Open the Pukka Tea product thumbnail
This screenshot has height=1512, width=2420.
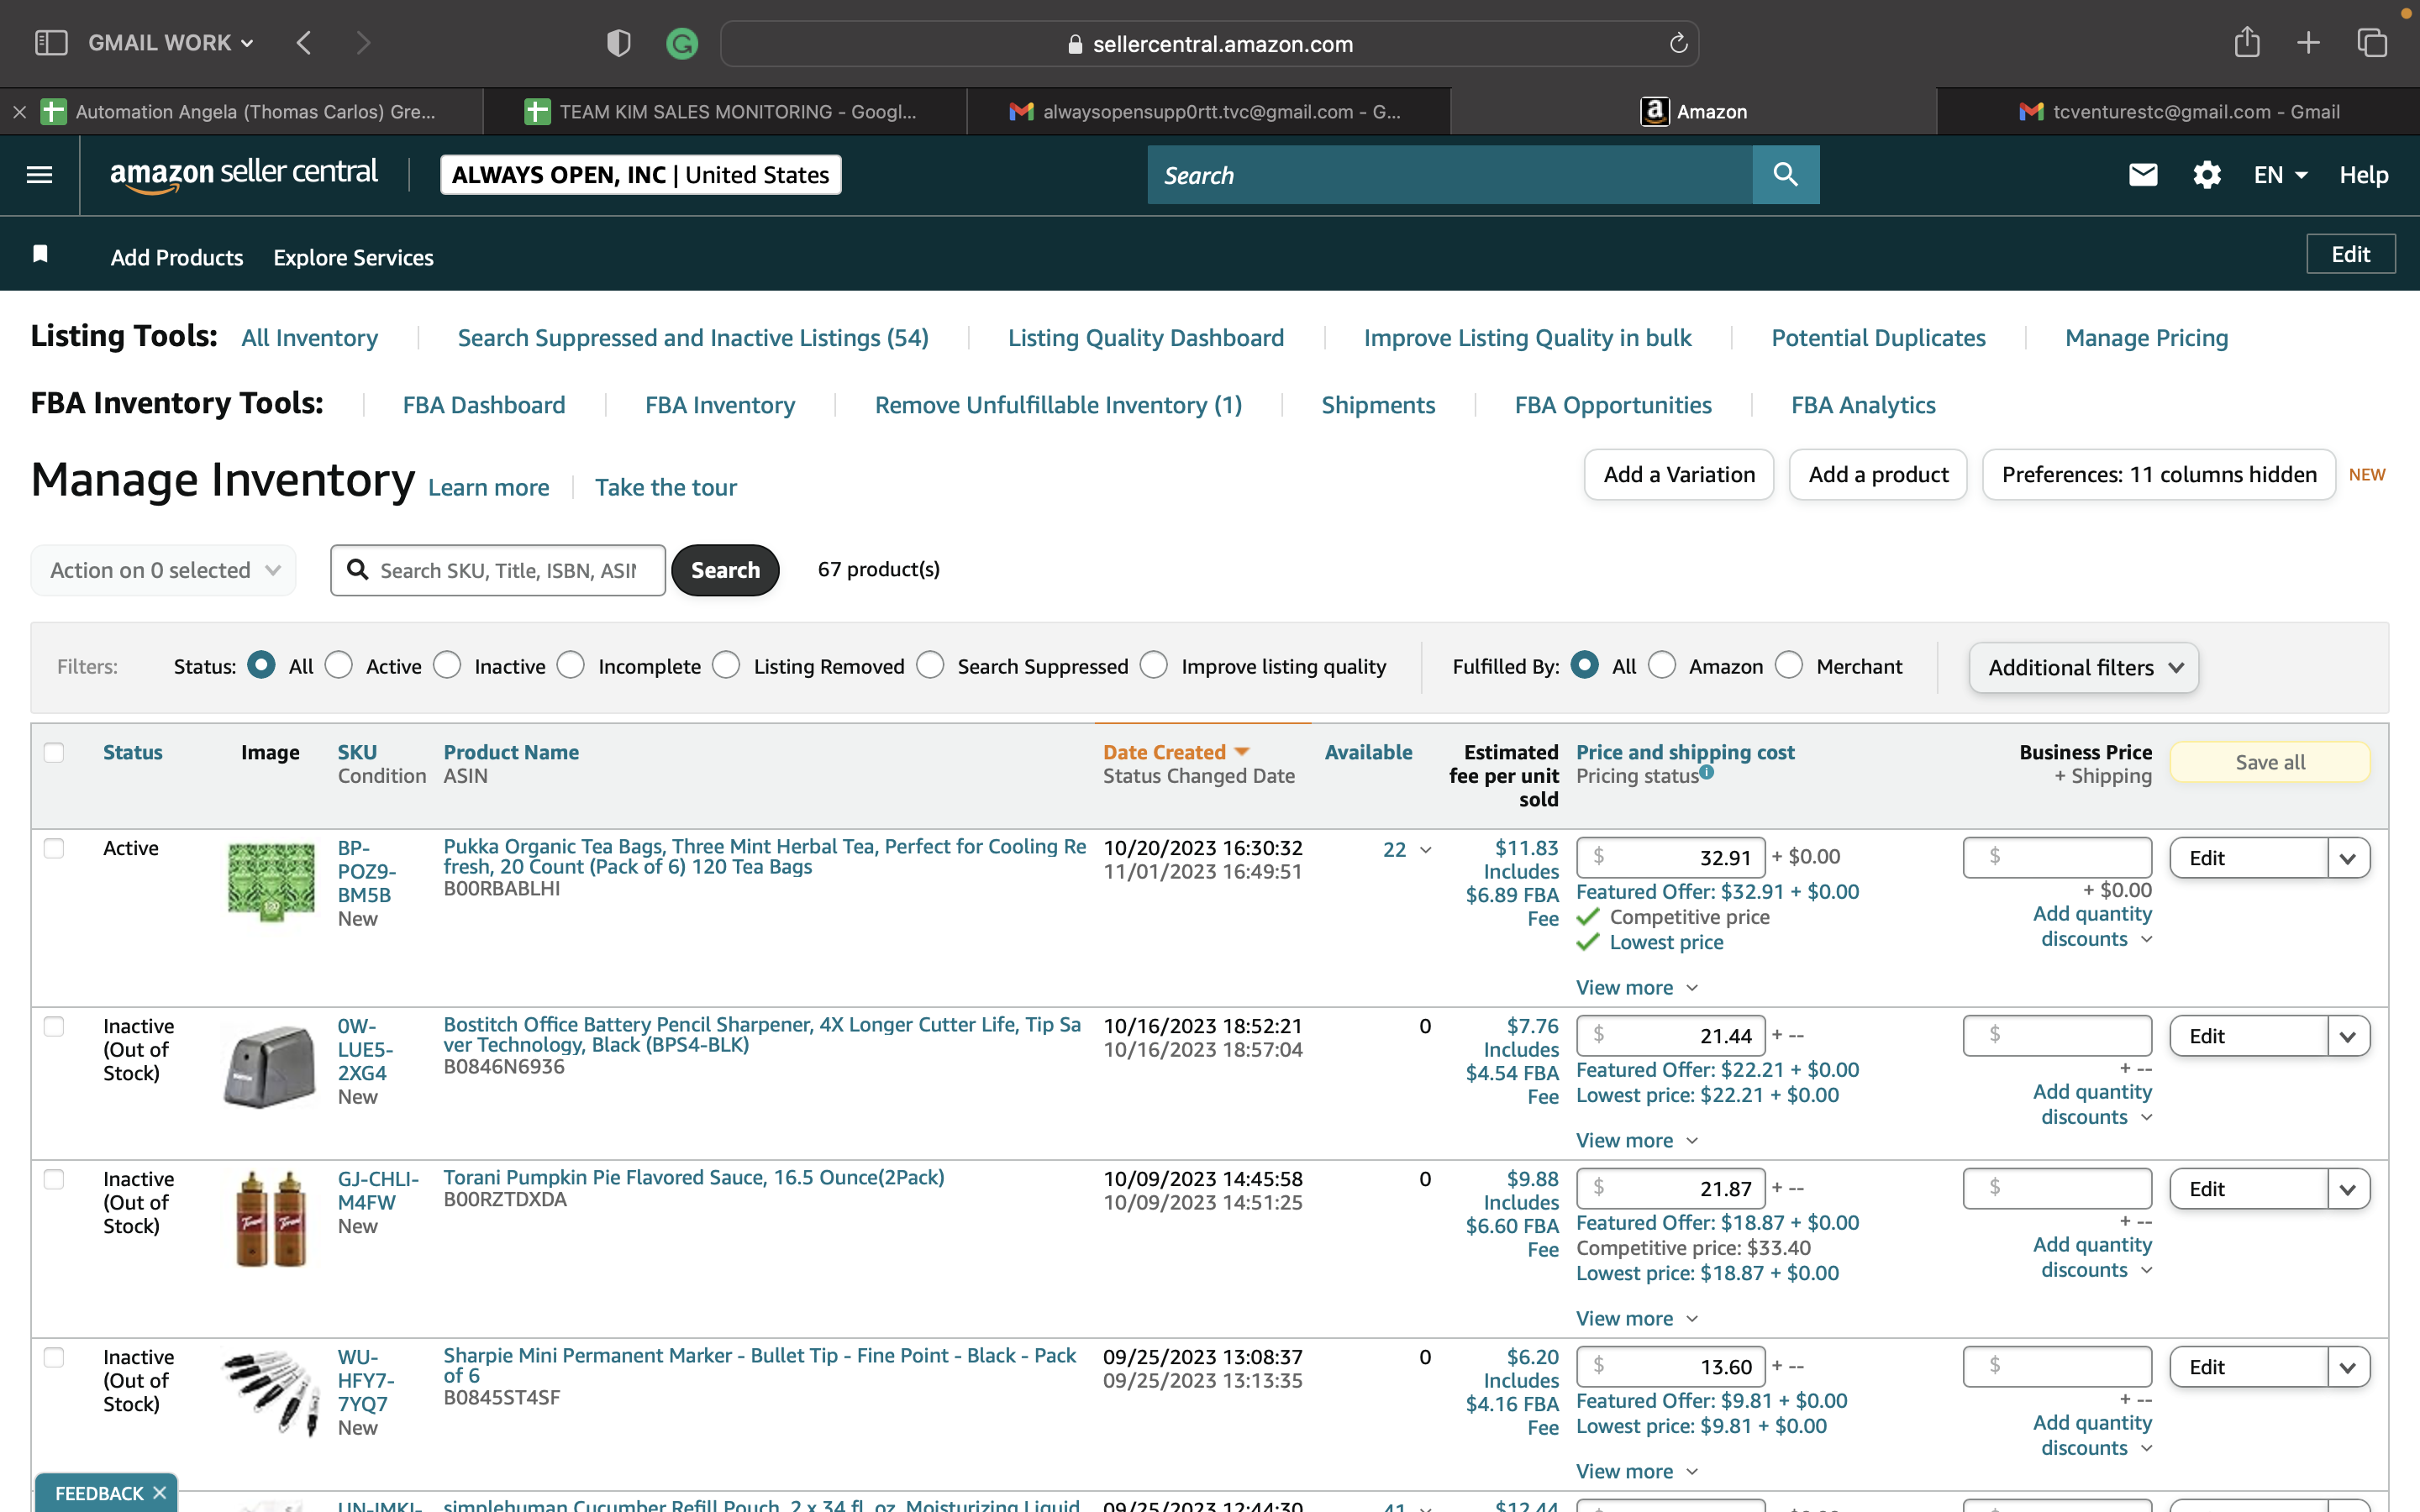[271, 881]
